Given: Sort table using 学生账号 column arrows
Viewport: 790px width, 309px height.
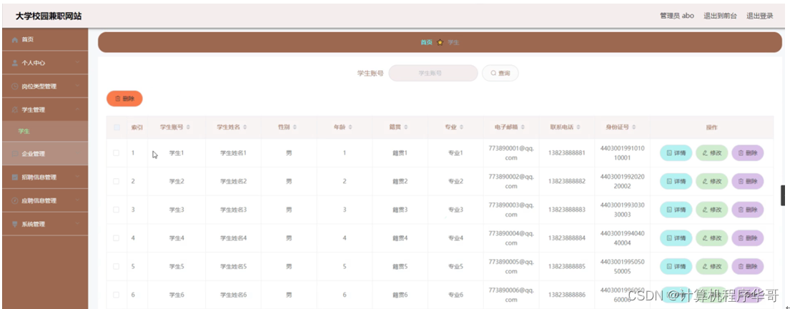Looking at the screenshot, I should click(x=189, y=127).
